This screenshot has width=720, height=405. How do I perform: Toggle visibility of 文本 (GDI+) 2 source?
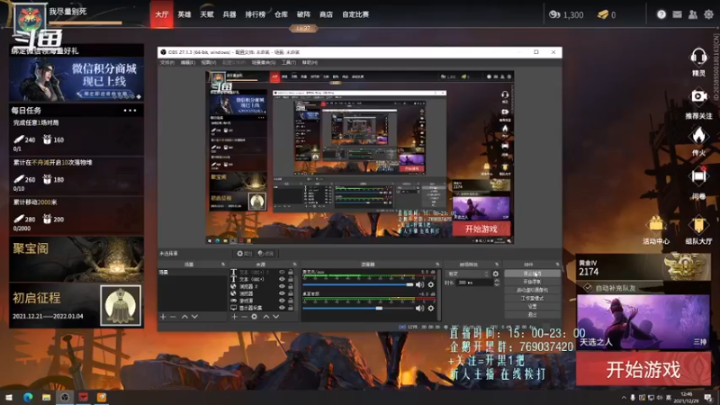282,273
